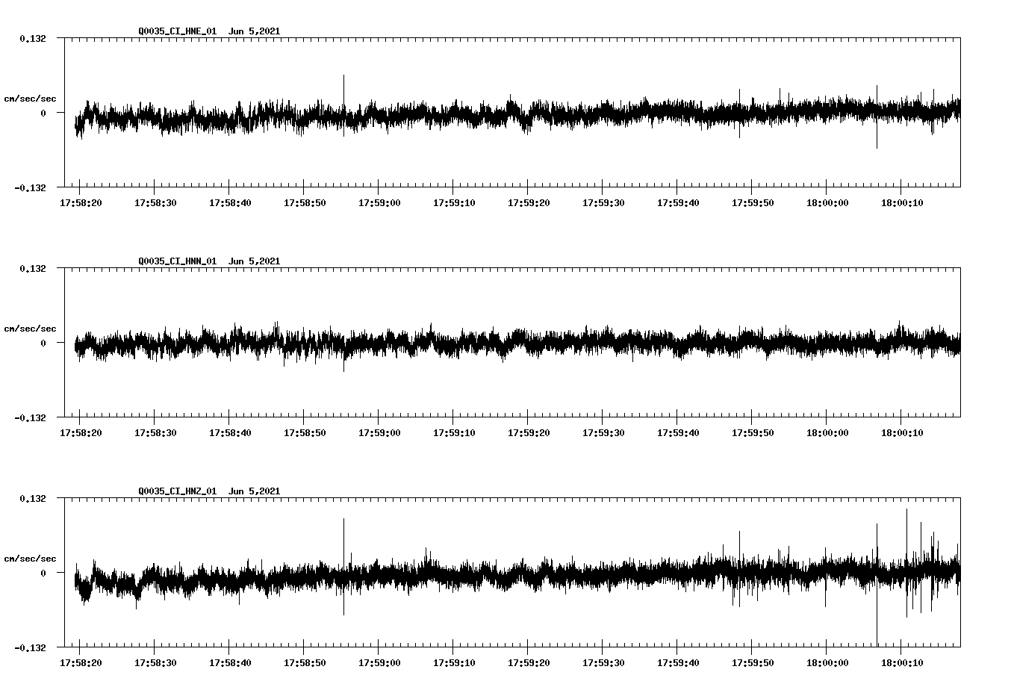This screenshot has height=690, width=1014.
Task: Click 17:59:00 time label under HNE plot
Action: click(x=379, y=202)
